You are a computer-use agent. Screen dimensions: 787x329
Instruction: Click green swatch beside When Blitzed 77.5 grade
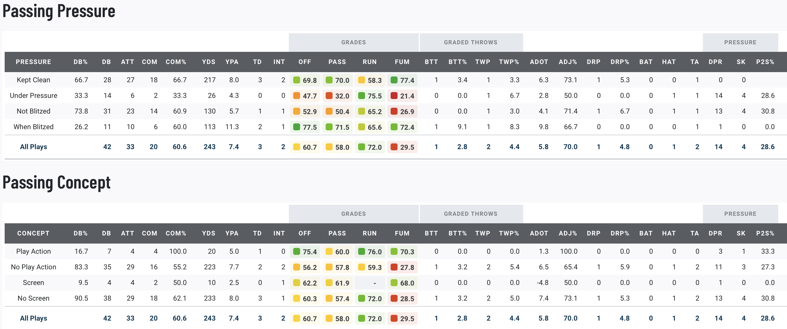[x=296, y=127]
